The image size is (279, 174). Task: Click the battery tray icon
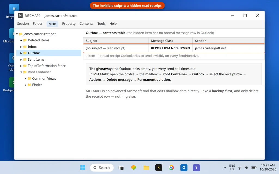[x=254, y=168]
